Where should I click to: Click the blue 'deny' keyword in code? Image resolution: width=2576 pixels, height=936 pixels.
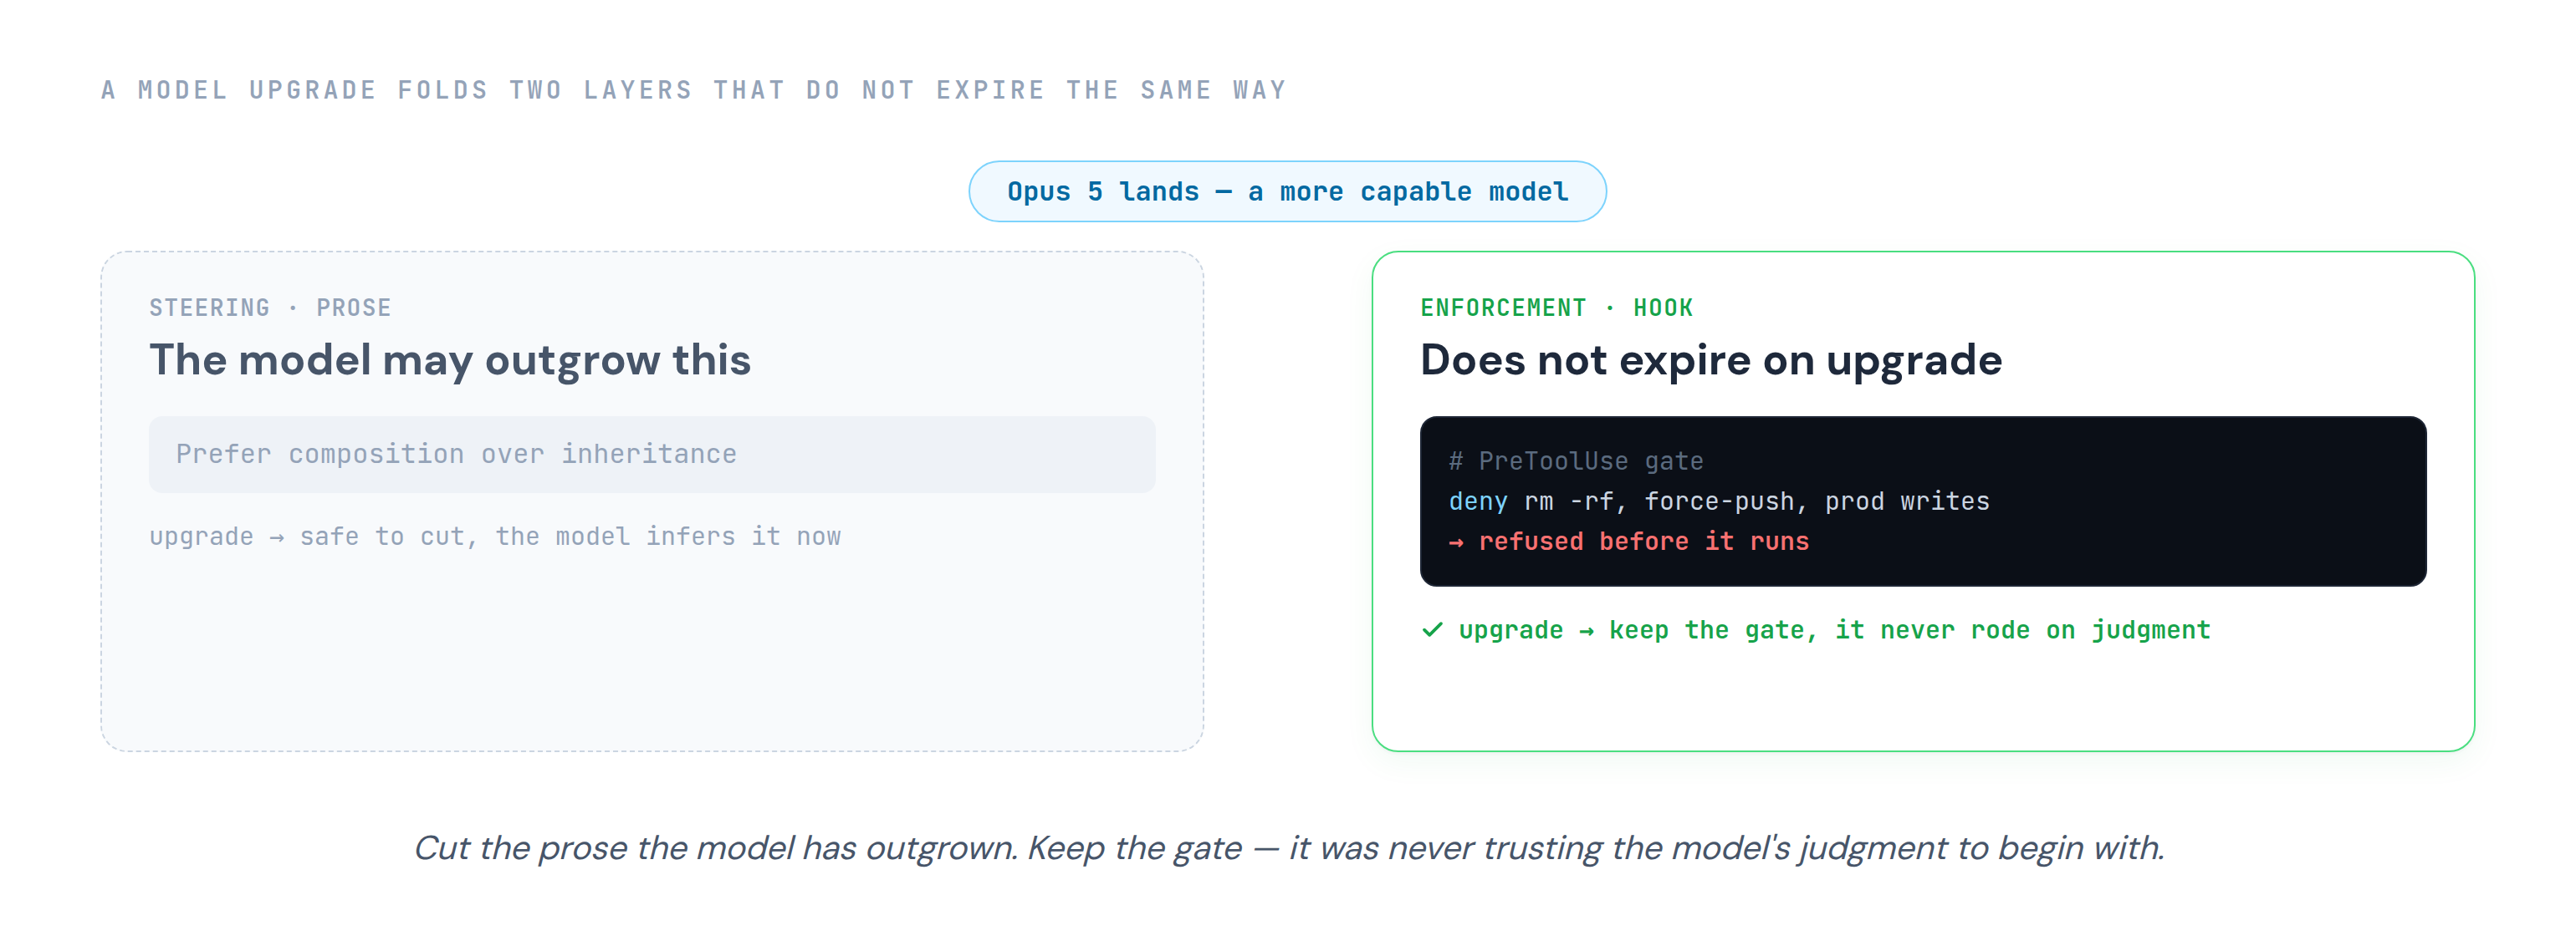point(1478,501)
